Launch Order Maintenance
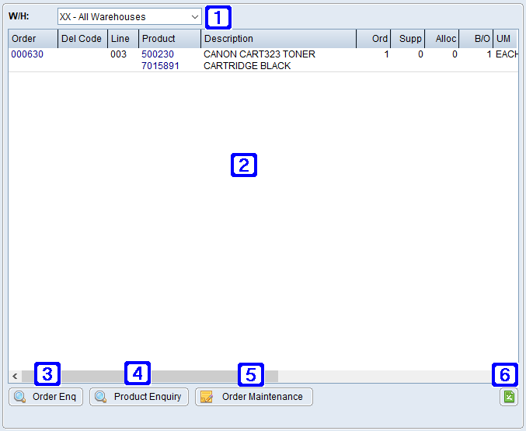This screenshot has width=526, height=431. click(253, 397)
